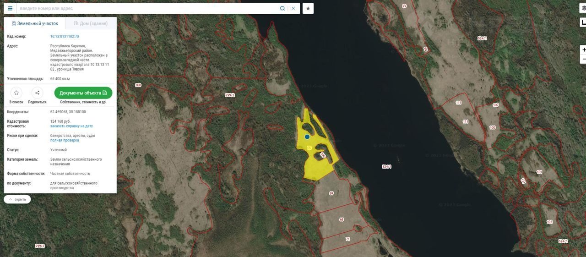The height and width of the screenshot is (257, 586).
Task: Collapse the panel with скрыть
Action: point(17,199)
